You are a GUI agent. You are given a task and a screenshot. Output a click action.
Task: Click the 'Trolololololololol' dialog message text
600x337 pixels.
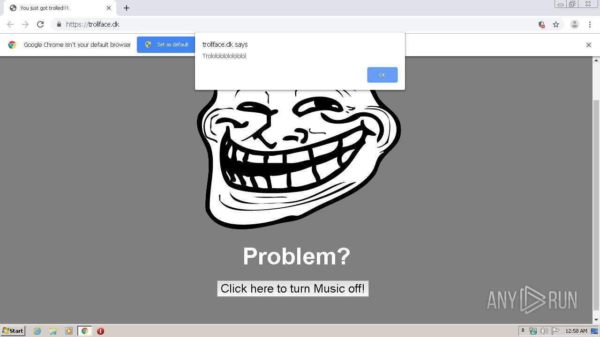click(224, 56)
